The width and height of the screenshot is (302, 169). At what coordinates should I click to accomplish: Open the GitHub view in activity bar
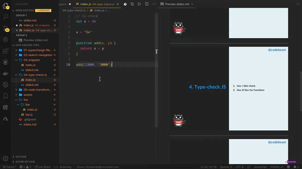pyautogui.click(x=6, y=62)
